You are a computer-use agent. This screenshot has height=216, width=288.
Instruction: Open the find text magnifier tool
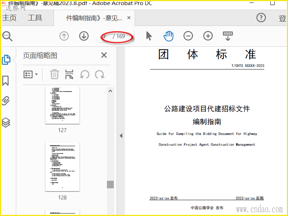click(7, 36)
